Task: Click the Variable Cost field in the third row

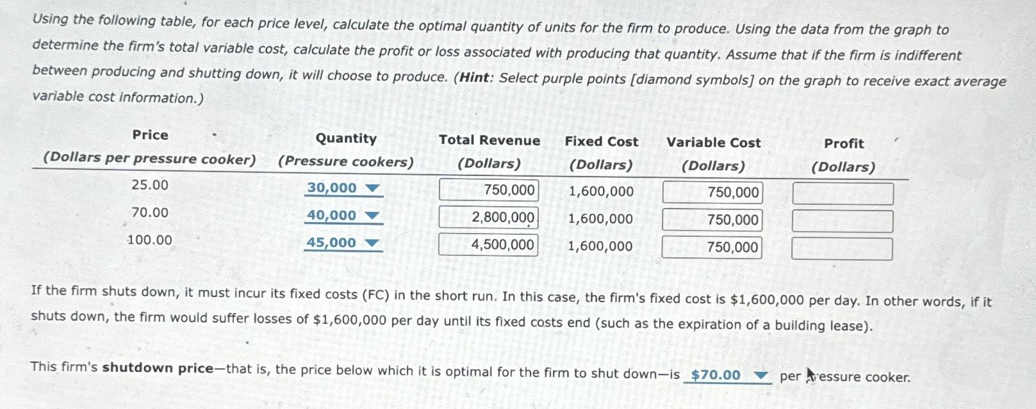Action: (x=712, y=246)
